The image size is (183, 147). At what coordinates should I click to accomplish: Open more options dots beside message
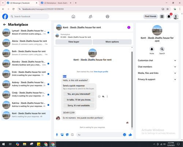pyautogui.click(x=107, y=97)
